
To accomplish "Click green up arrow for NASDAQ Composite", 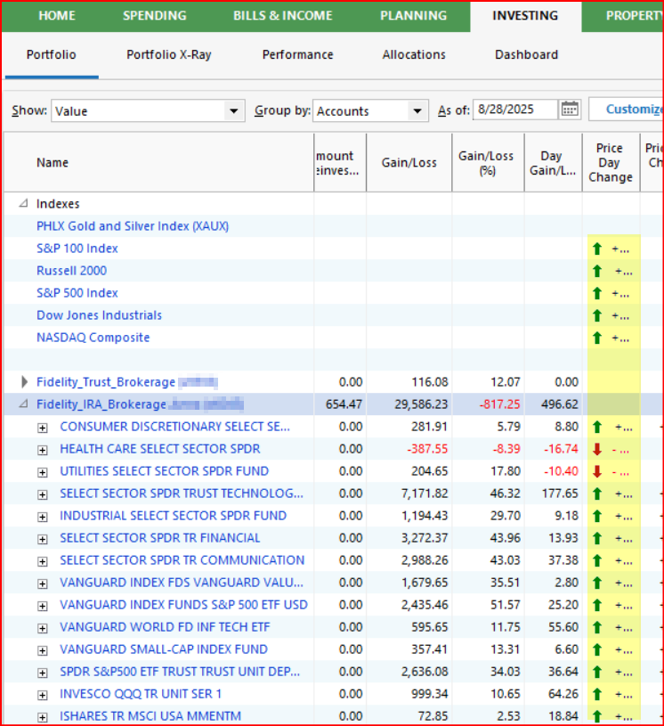I will (597, 338).
